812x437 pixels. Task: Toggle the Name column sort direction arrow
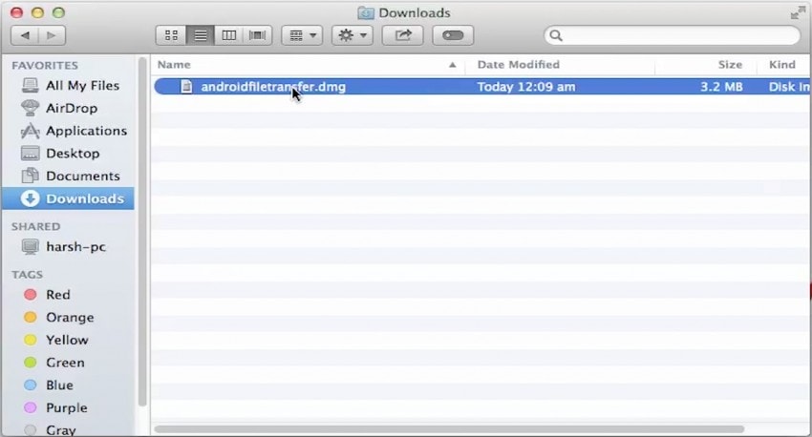click(453, 65)
